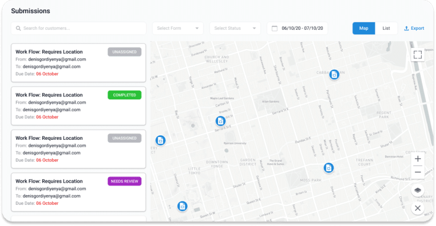Select the map marker near Moss Park
The height and width of the screenshot is (226, 436).
pos(328,168)
